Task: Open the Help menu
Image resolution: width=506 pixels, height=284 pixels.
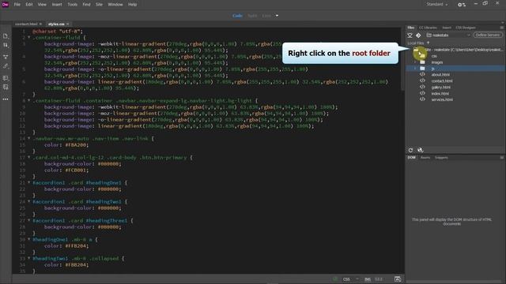Action: tap(132, 5)
